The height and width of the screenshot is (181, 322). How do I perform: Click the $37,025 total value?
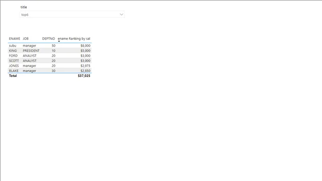pyautogui.click(x=84, y=76)
